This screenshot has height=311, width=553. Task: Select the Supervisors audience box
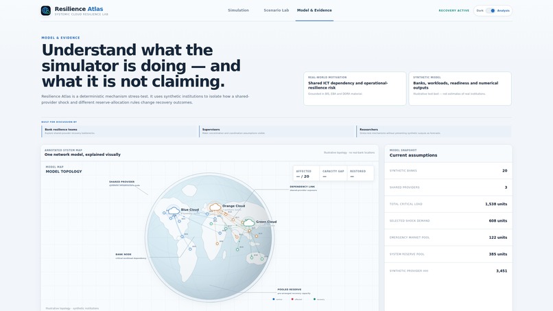[x=278, y=131]
